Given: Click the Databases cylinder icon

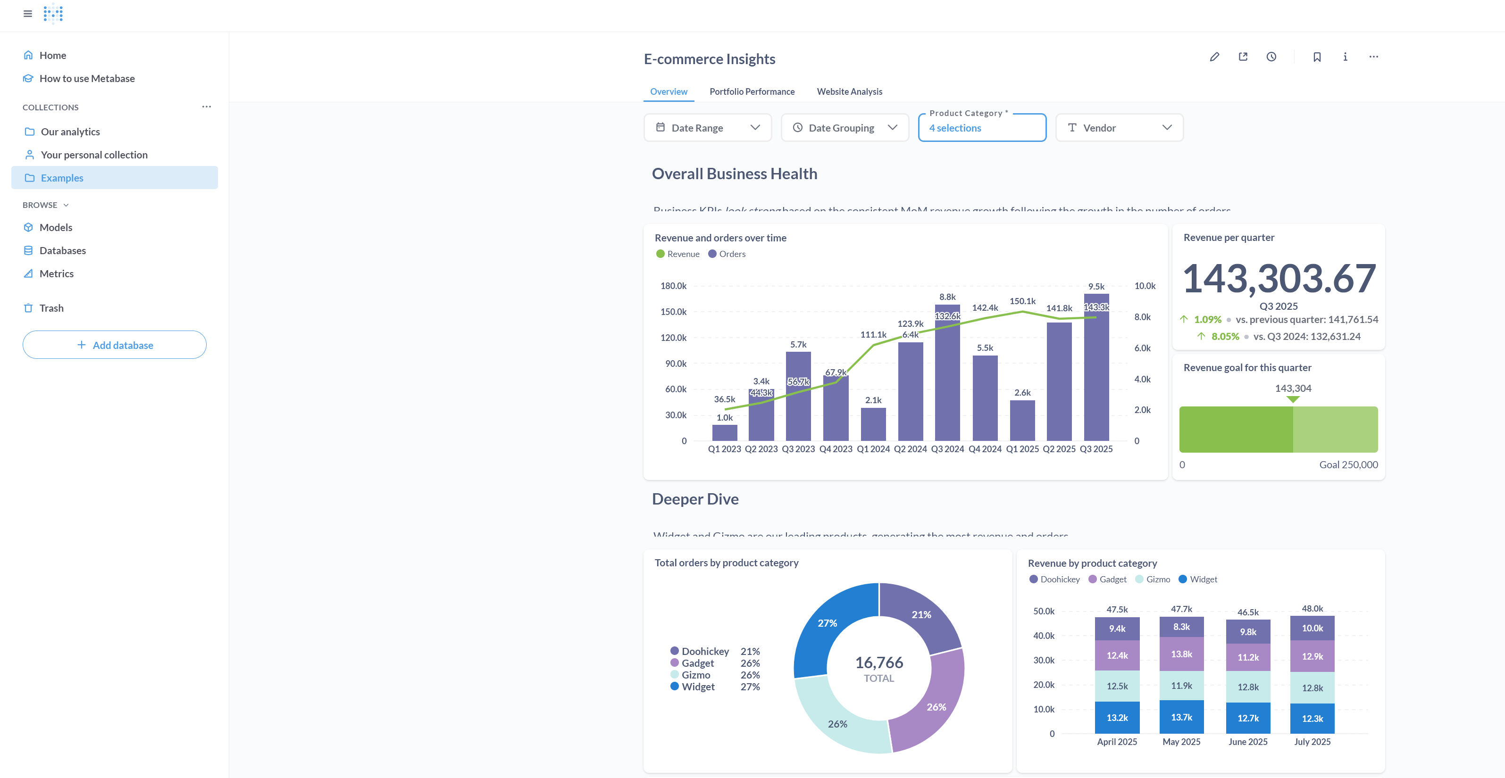Looking at the screenshot, I should click(x=28, y=250).
